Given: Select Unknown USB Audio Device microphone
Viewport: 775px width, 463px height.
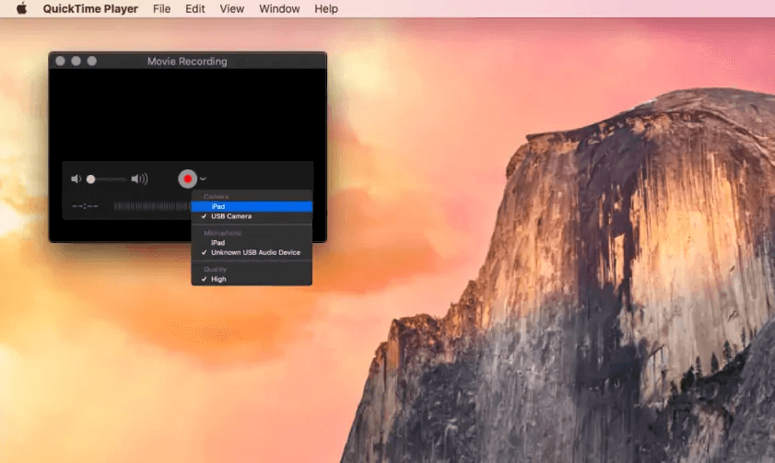Looking at the screenshot, I should click(255, 252).
